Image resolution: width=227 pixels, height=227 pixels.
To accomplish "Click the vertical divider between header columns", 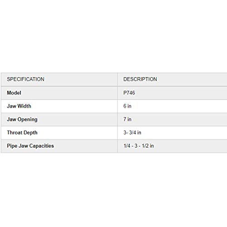I will click(x=117, y=79).
